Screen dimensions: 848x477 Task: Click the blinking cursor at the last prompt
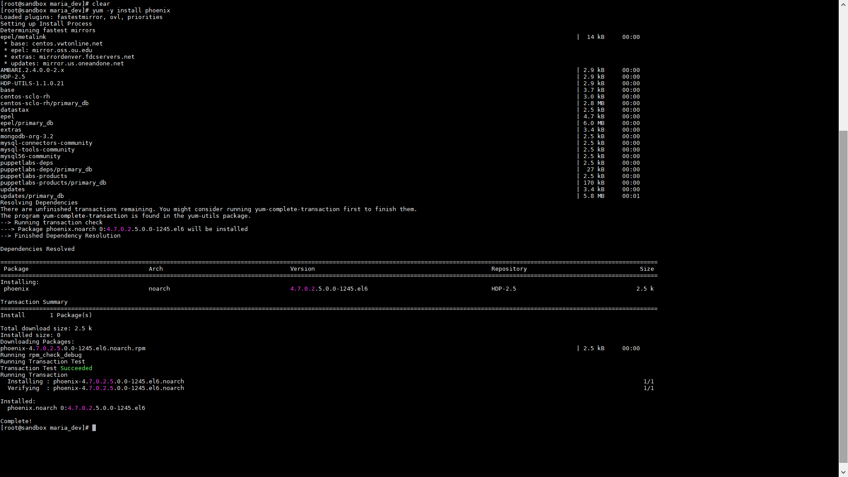94,428
